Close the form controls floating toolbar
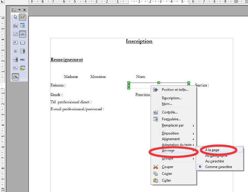This screenshot has width=248, height=192. coord(25,10)
